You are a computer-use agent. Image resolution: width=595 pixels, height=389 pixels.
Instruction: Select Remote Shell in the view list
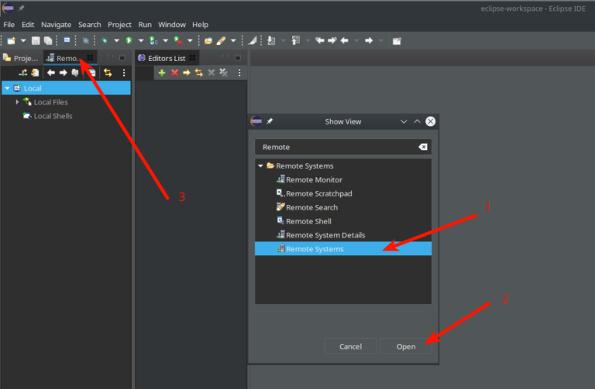308,221
